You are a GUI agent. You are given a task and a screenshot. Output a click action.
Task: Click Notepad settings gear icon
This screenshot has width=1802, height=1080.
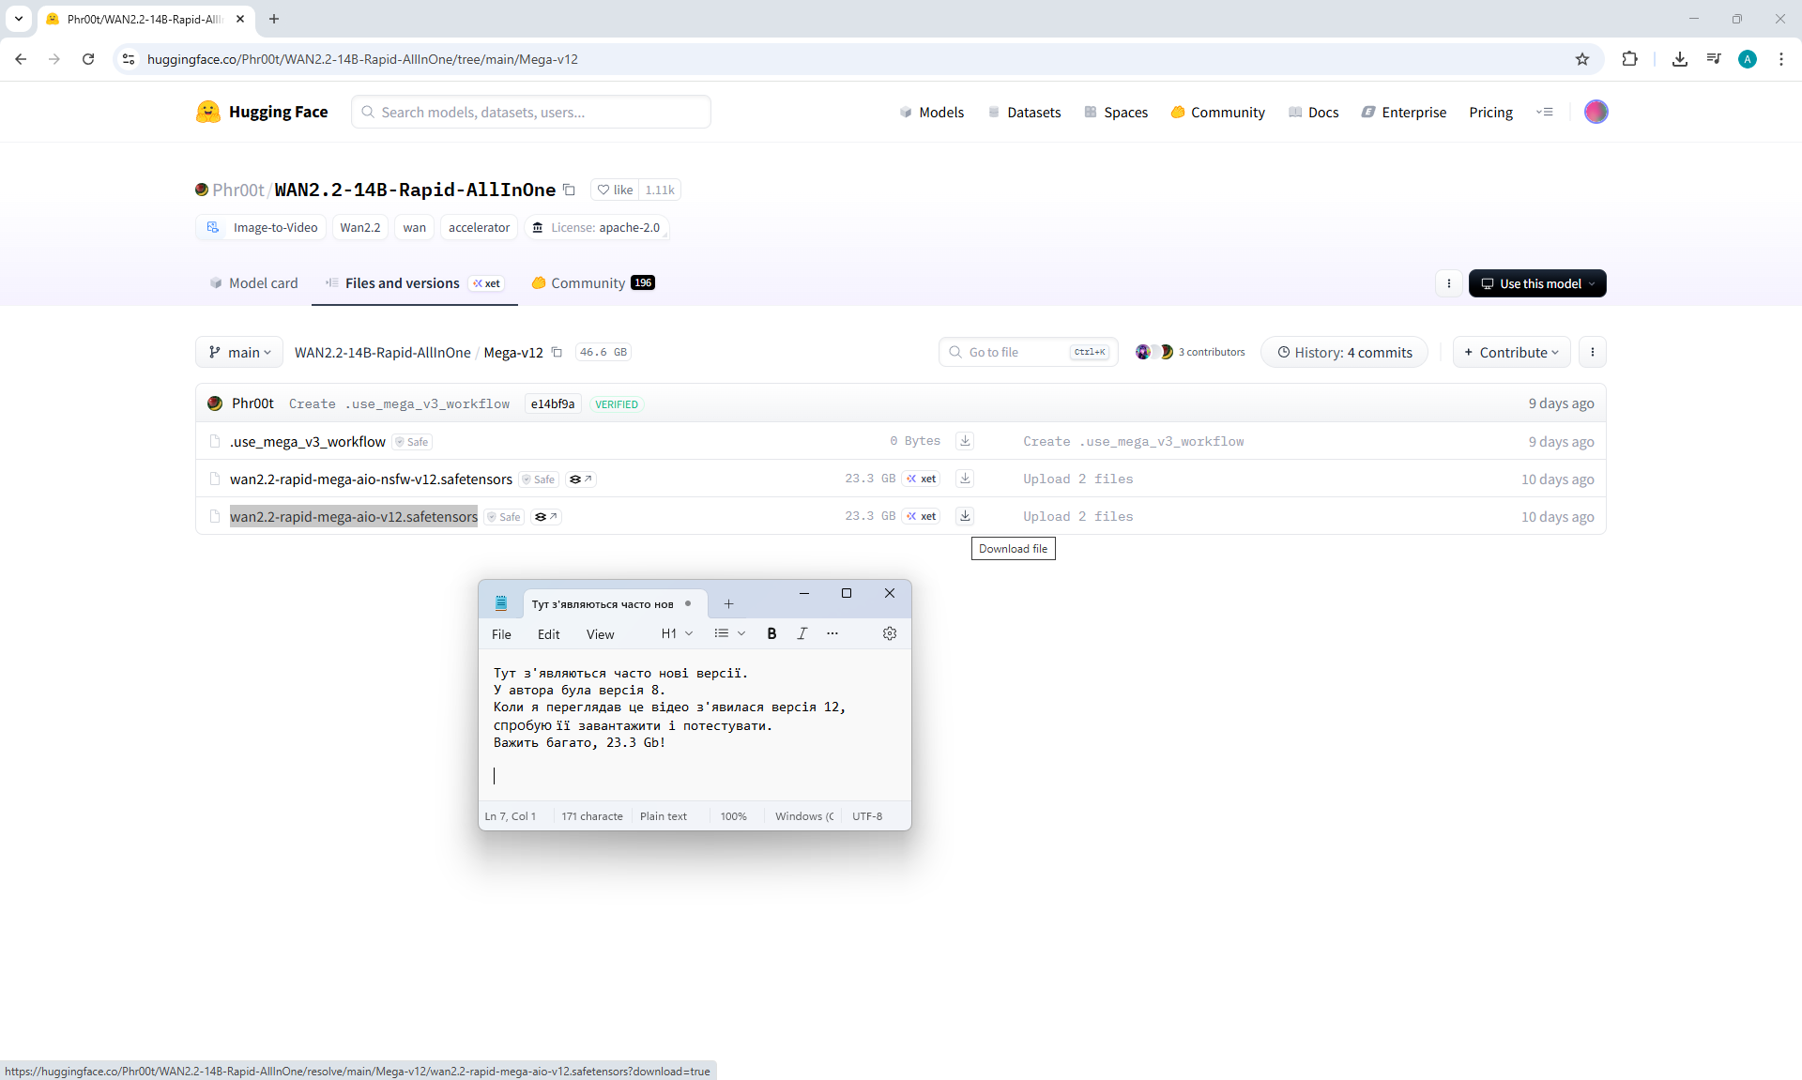pos(889,633)
